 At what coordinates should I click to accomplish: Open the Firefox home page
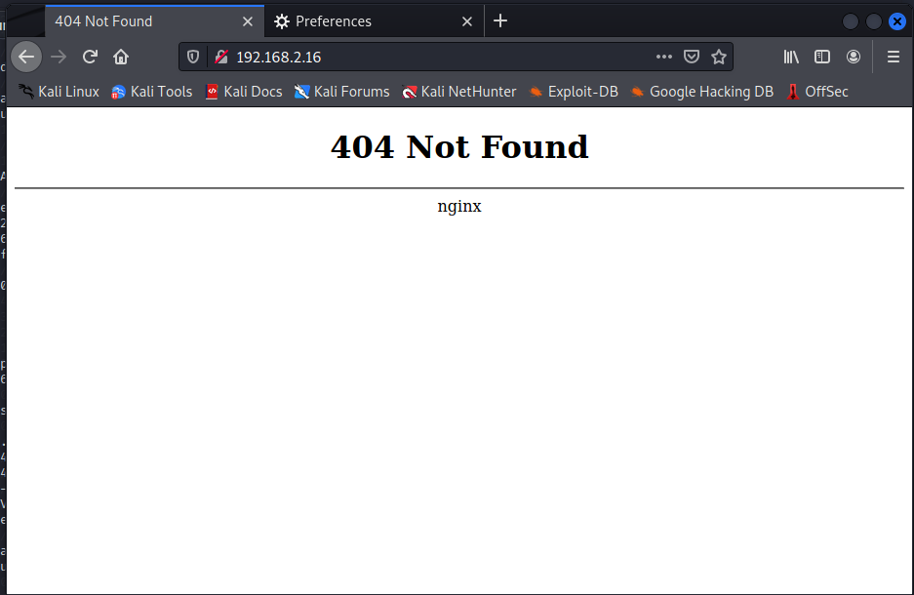point(121,57)
